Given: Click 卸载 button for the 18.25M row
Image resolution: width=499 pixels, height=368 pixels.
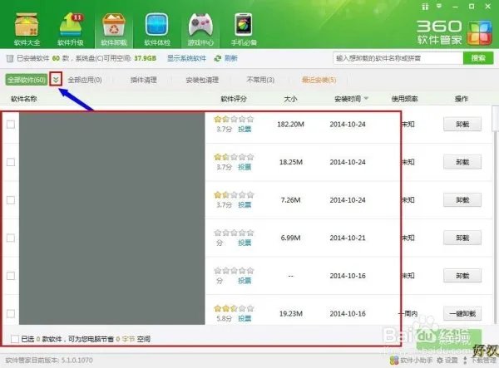Looking at the screenshot, I should click(462, 162).
